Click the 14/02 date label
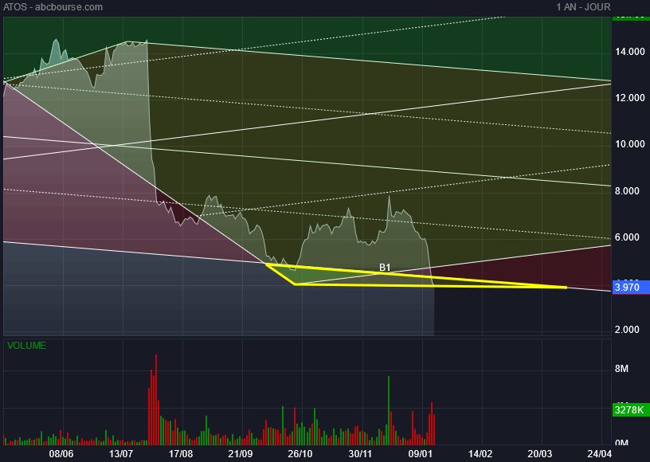 [480, 454]
